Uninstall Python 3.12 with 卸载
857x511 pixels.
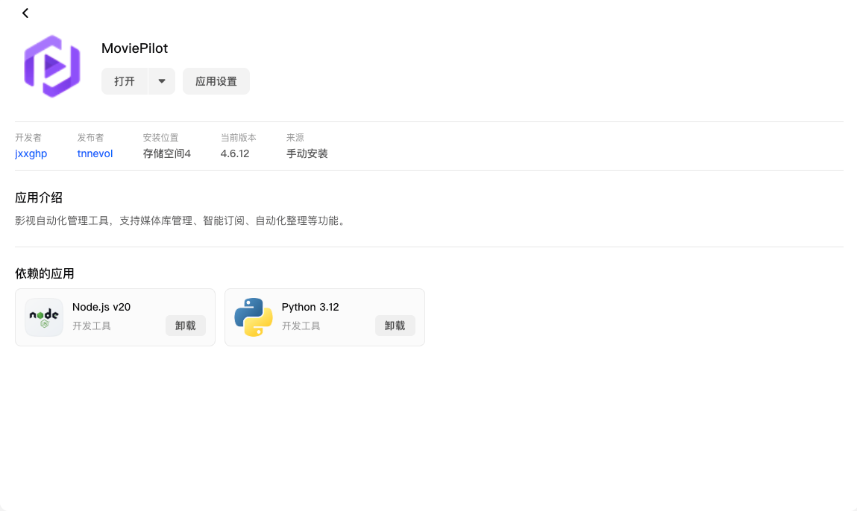point(395,326)
